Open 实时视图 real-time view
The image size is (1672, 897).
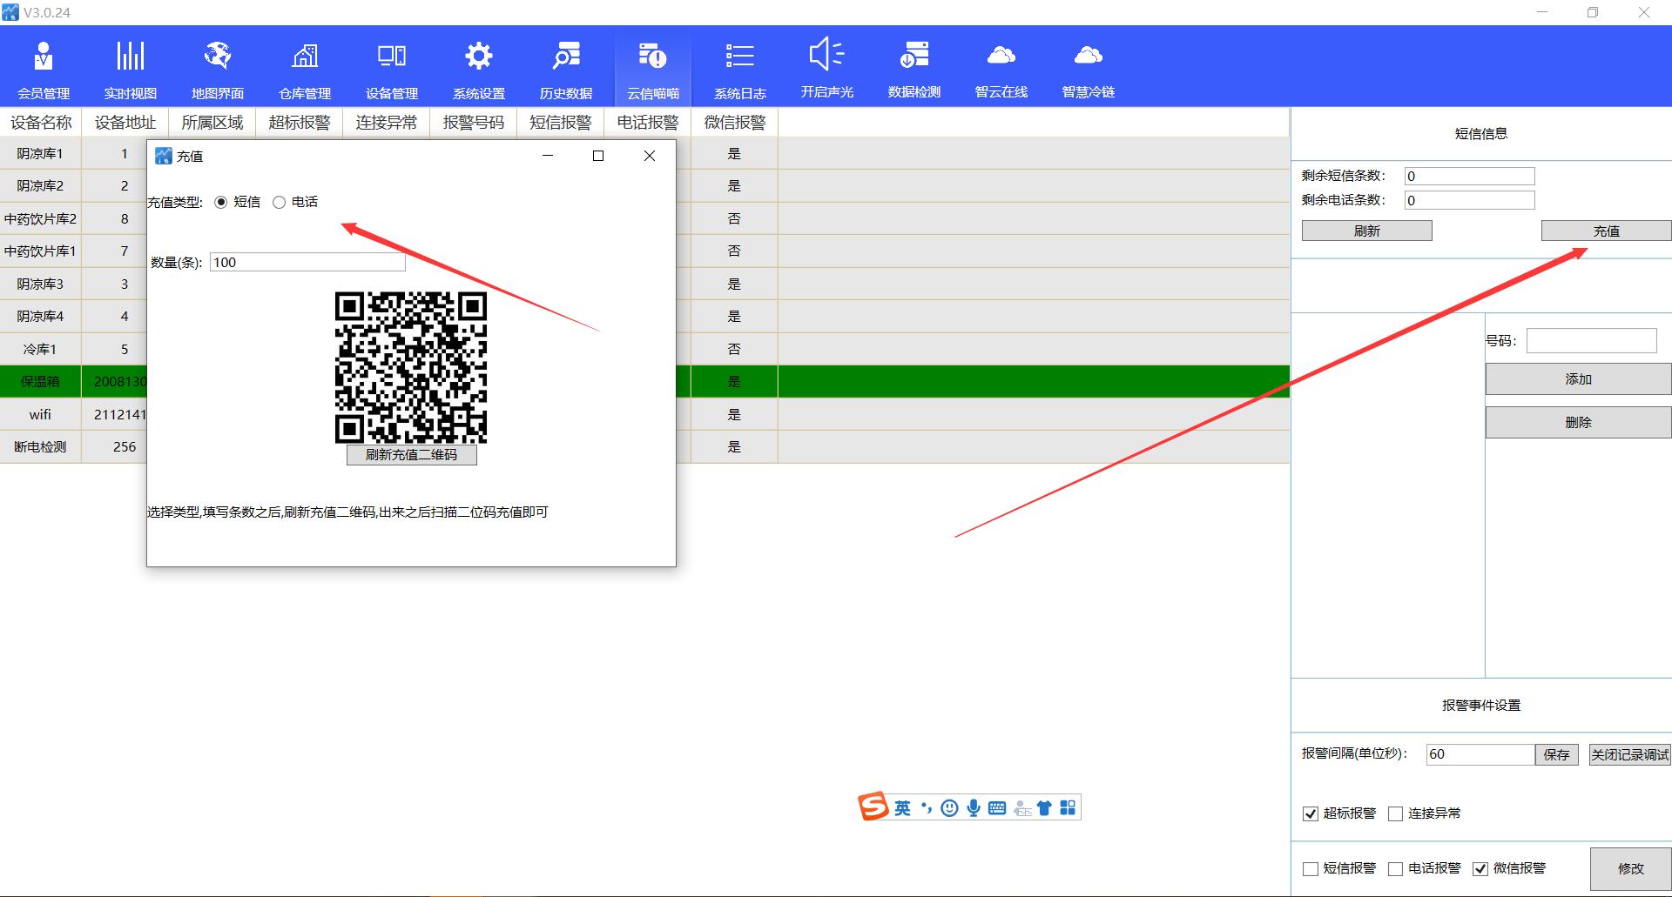(131, 70)
